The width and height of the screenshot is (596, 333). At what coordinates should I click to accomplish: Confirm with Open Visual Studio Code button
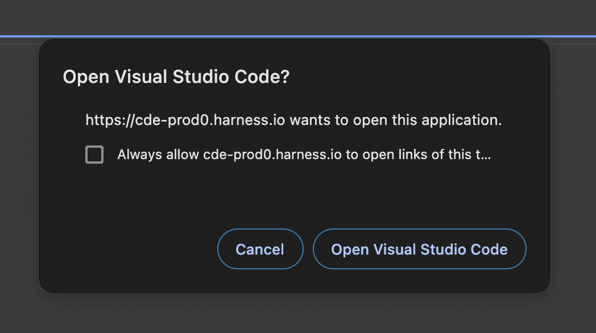pyautogui.click(x=419, y=249)
